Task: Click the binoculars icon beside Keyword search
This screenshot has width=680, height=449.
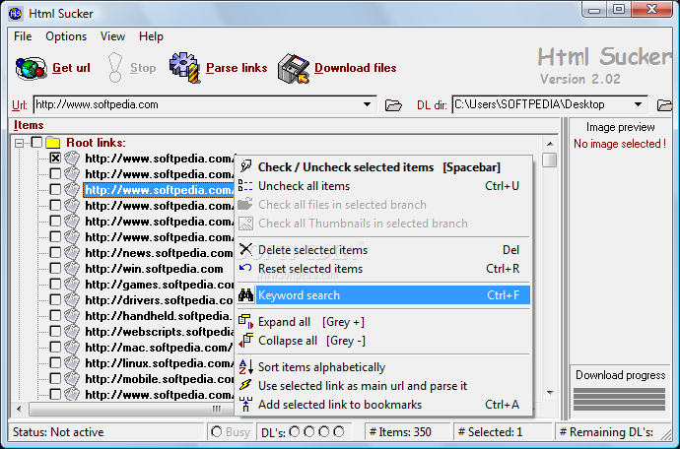Action: click(x=246, y=295)
